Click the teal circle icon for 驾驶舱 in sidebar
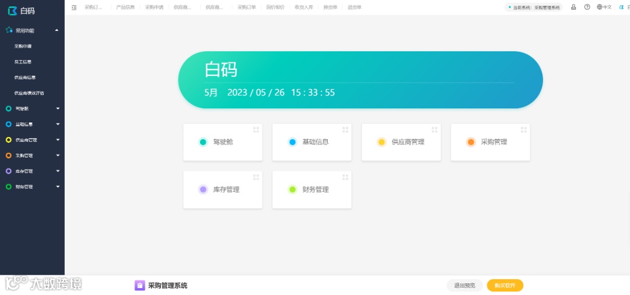This screenshot has width=630, height=295. click(8, 108)
